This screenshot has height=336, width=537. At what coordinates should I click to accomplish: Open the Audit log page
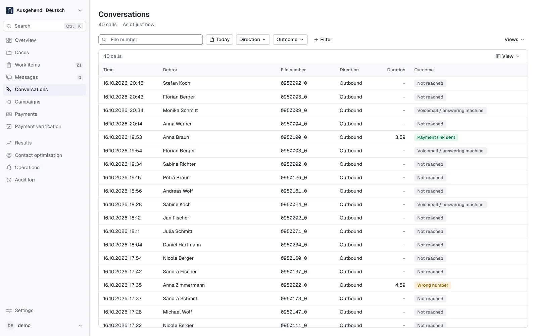(45, 180)
